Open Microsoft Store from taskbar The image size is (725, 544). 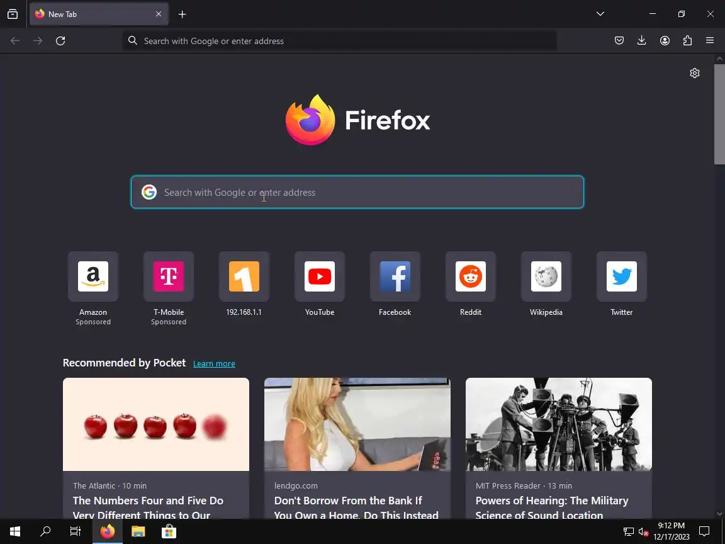click(169, 531)
